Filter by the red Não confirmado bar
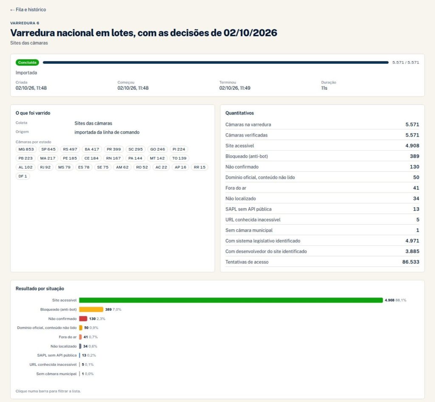 click(x=83, y=319)
